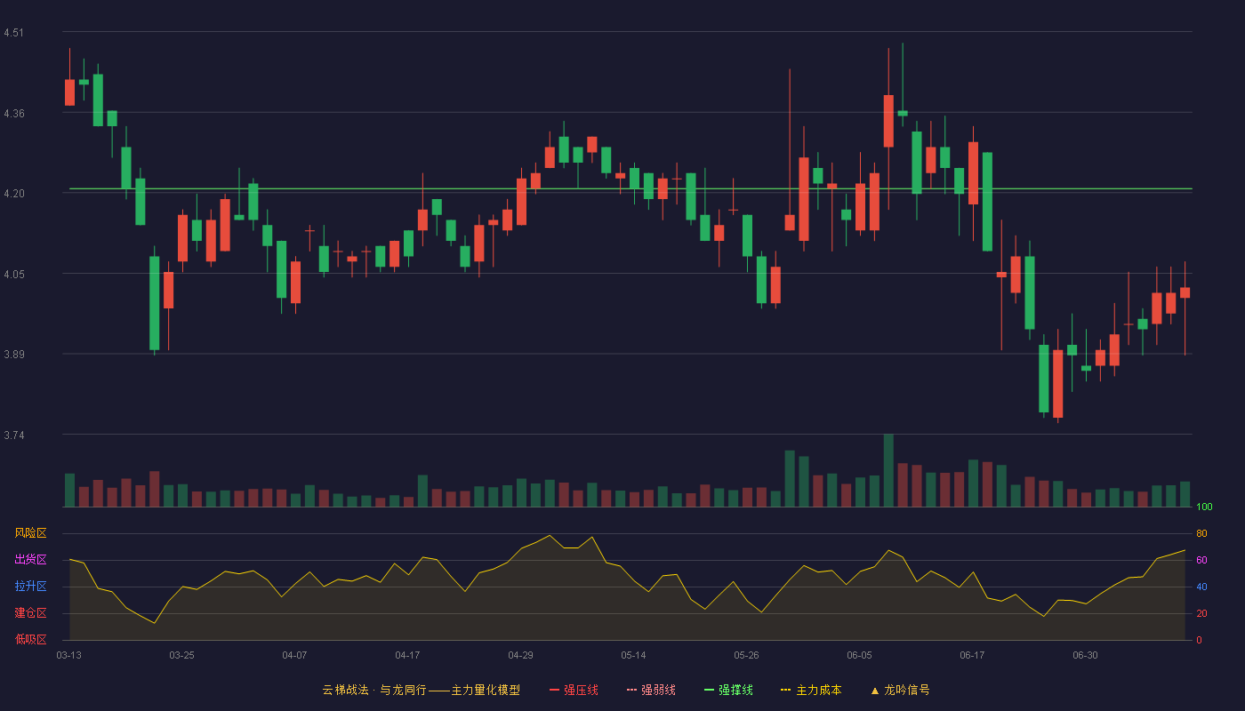Toggle the 强压线 legend item

pyautogui.click(x=574, y=690)
